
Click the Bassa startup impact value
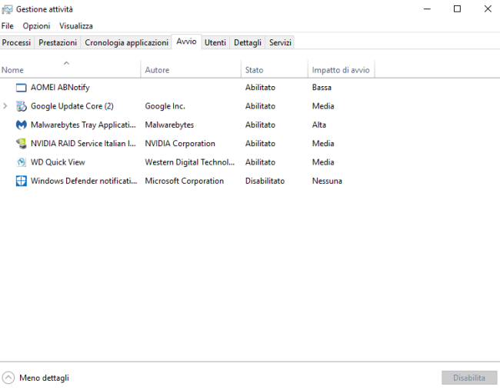pos(322,88)
